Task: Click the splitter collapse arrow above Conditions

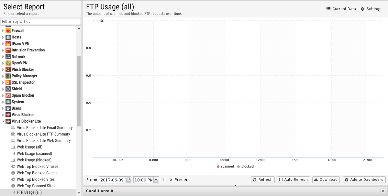Action: [x=235, y=185]
